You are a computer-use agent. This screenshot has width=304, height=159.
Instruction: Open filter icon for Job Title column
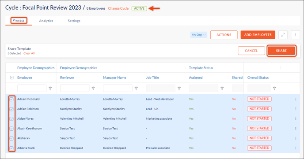(179, 89)
